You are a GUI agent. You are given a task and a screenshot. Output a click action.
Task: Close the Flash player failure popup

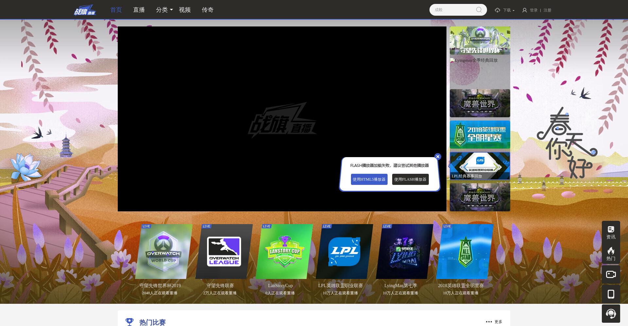point(438,156)
